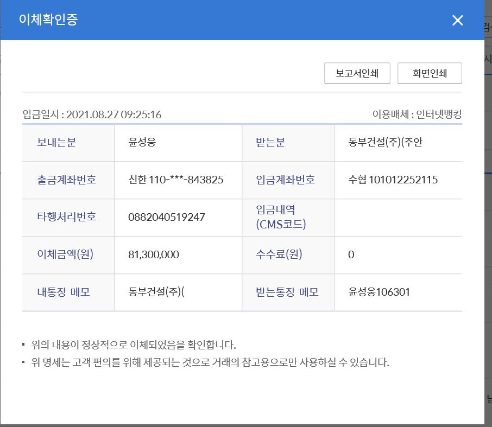Click the notice starting 위 명세는 고객 편의를
492x427 pixels.
click(210, 362)
